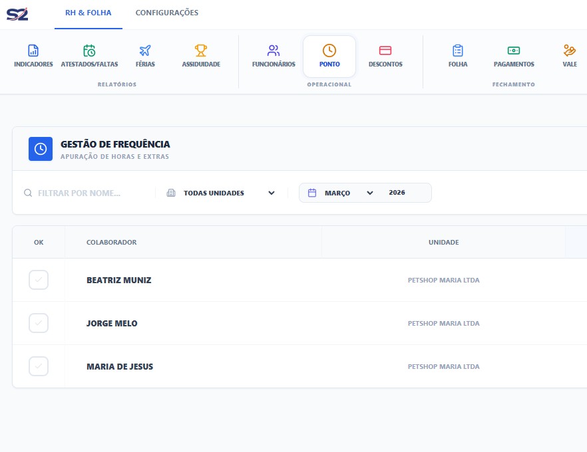The image size is (587, 452).
Task: Switch to the Configurações tab
Action: click(166, 13)
